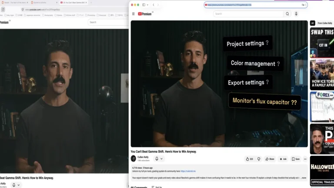Open the SWAP THIS recommended video thumbnail

coord(322,44)
